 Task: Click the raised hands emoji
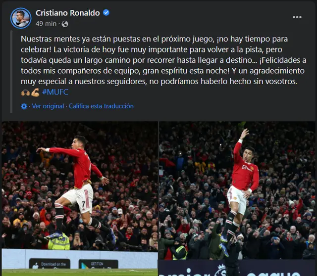[25, 92]
